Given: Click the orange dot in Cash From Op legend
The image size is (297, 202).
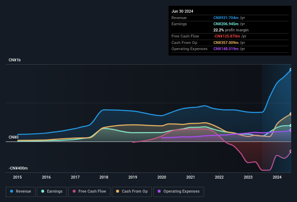Looking at the screenshot, I should pyautogui.click(x=118, y=191).
